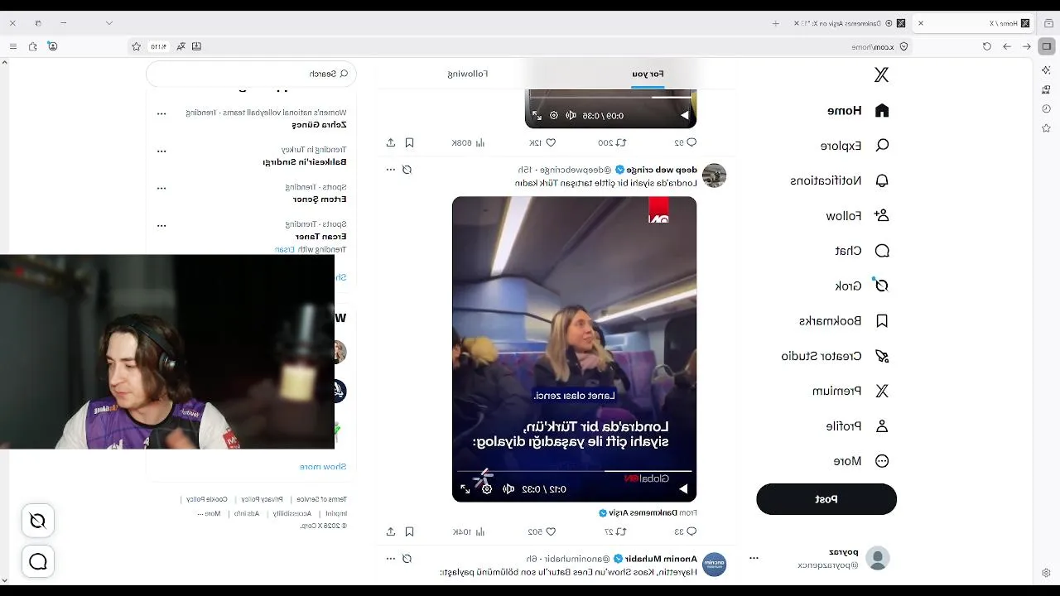Viewport: 1060px width, 596px height.
Task: Bookmark the post with 104K views
Action: tap(409, 531)
